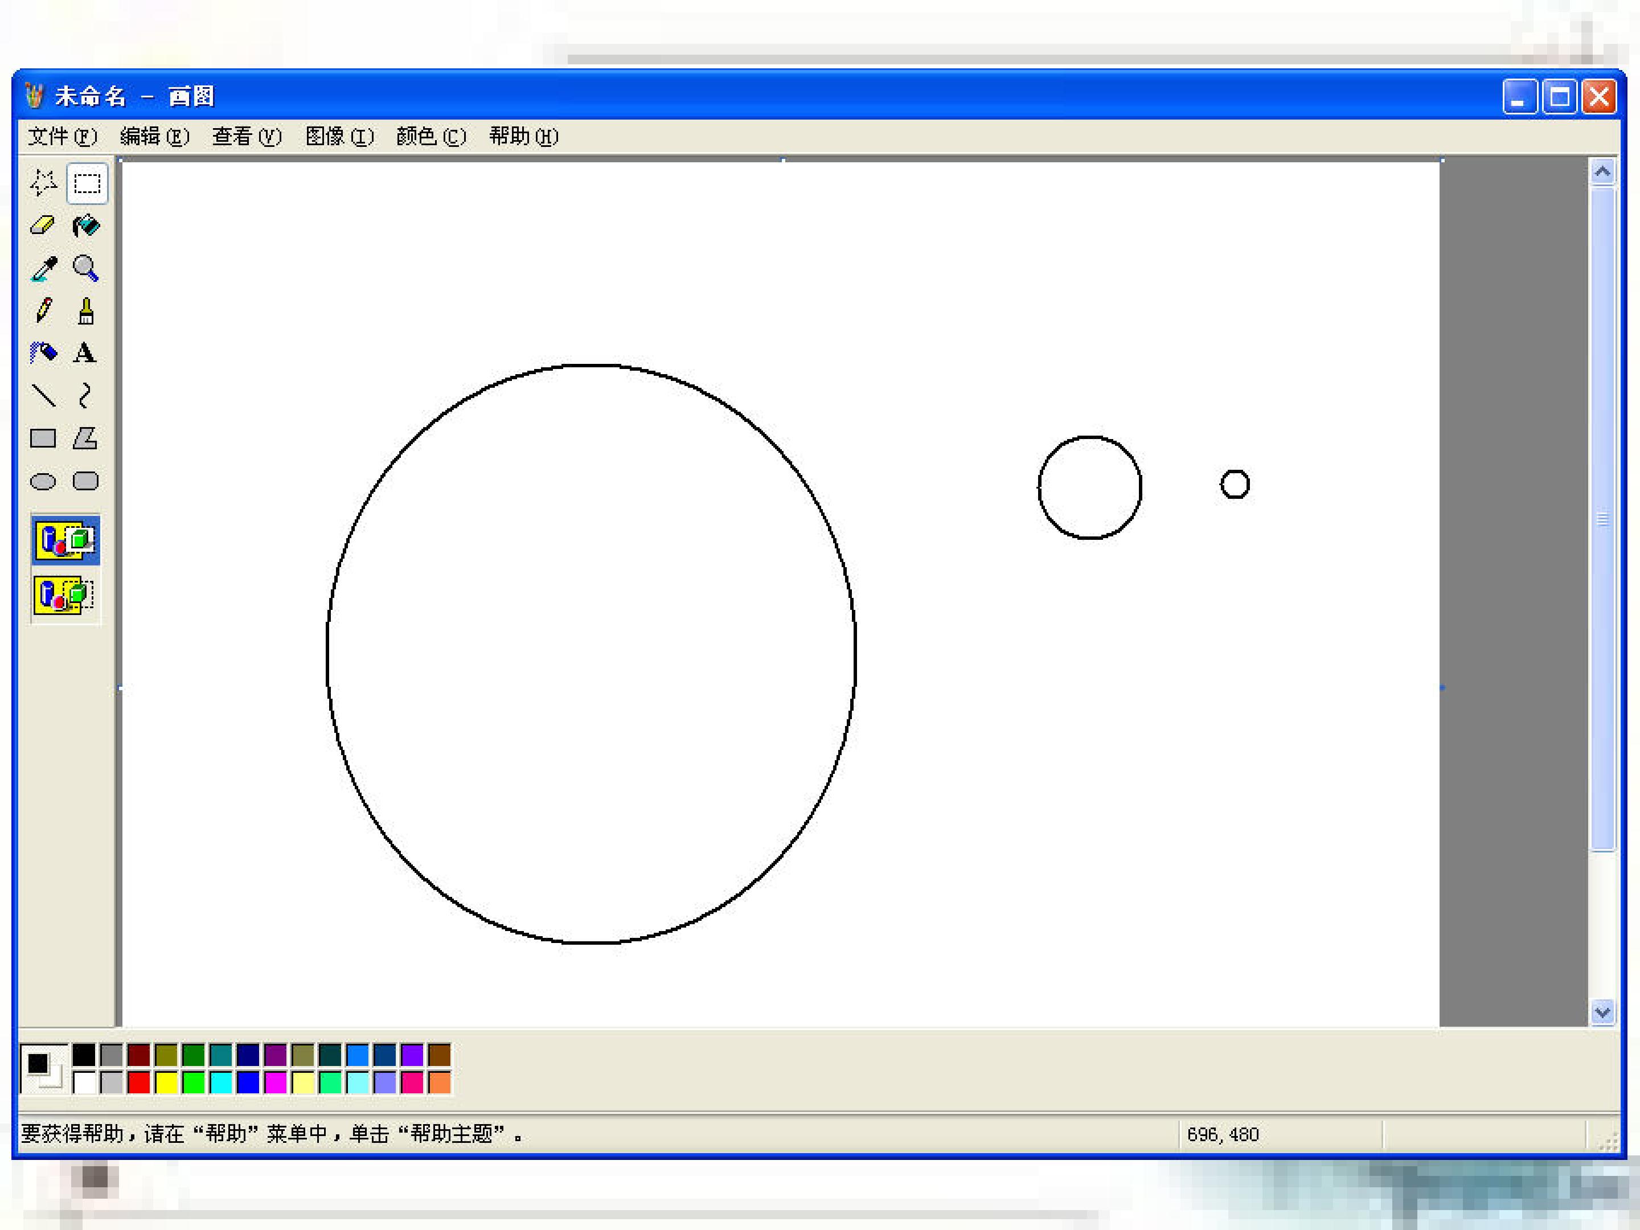
Task: Select the Polygon tool
Action: [86, 438]
